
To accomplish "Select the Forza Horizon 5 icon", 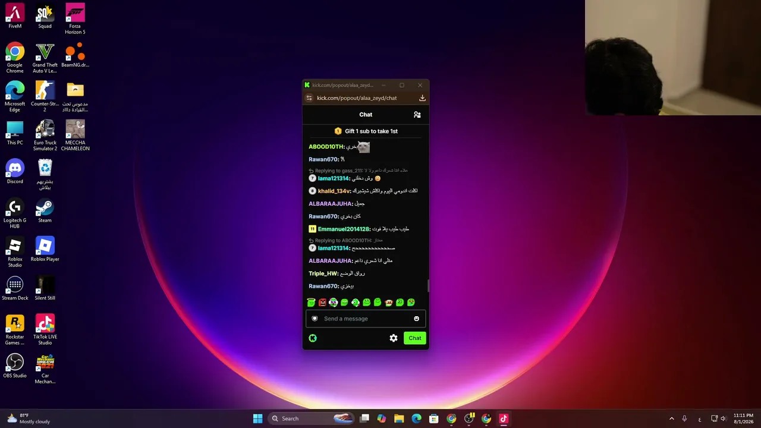I will 75,19.
